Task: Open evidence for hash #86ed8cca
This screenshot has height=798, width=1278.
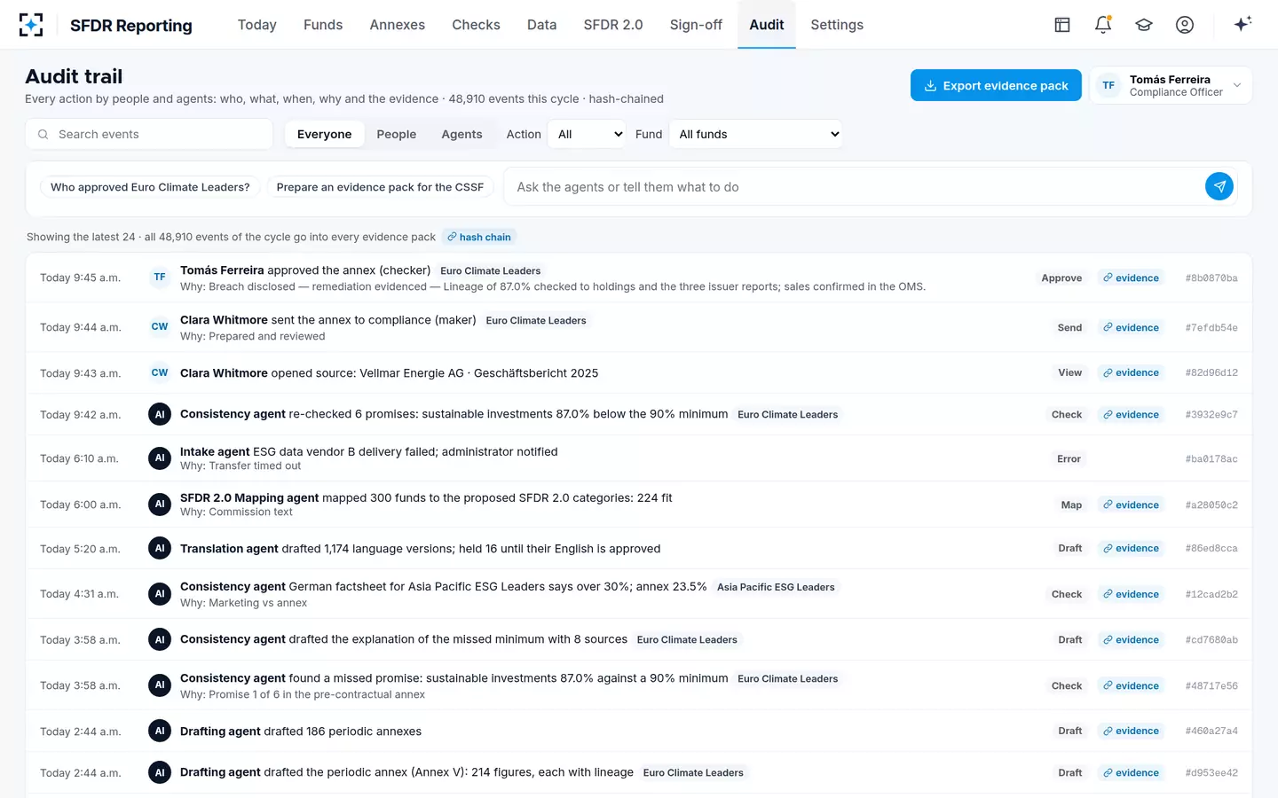Action: 1132,549
